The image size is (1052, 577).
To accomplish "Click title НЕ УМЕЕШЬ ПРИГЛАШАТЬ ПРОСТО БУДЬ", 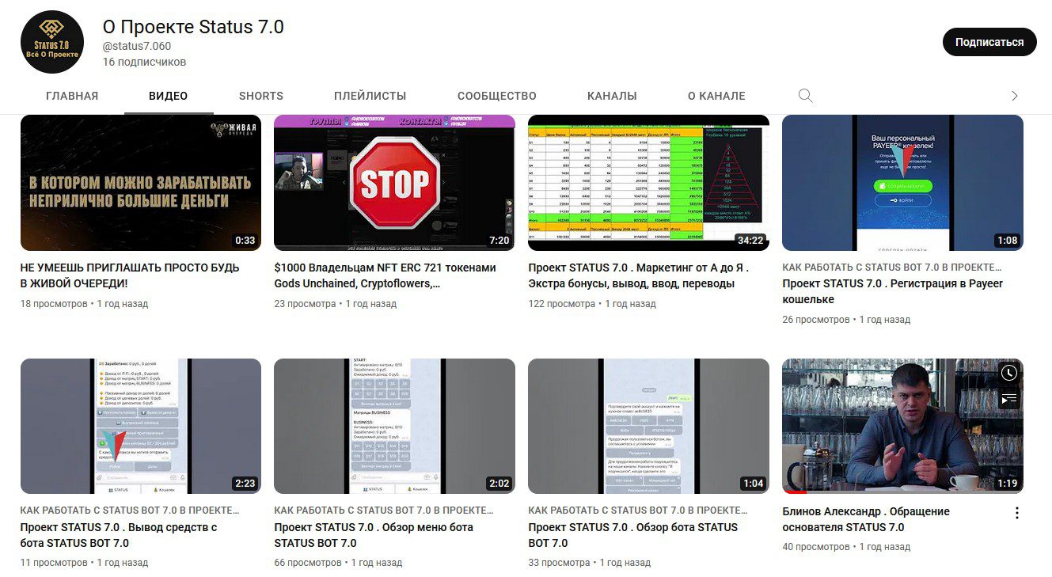I will coord(130,275).
